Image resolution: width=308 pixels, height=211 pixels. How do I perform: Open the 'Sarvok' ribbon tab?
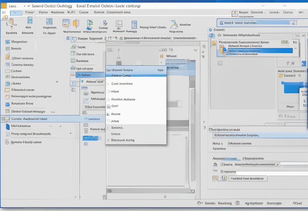click(x=99, y=12)
